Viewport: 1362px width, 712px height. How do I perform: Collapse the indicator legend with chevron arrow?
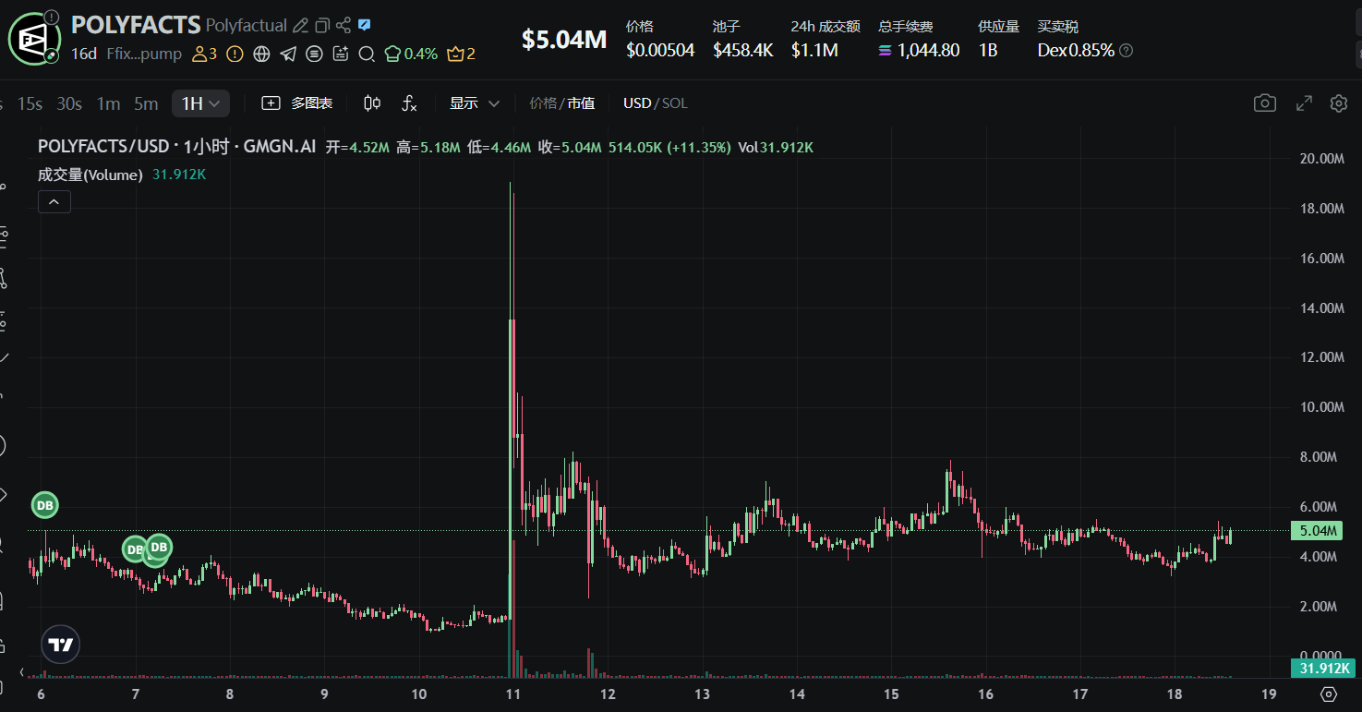[54, 201]
